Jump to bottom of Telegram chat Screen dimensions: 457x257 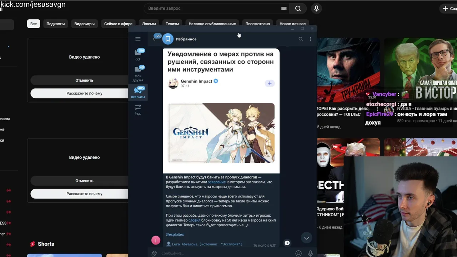(306, 238)
